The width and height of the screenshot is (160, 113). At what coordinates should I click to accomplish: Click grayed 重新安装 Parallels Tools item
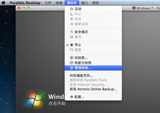point(93,80)
